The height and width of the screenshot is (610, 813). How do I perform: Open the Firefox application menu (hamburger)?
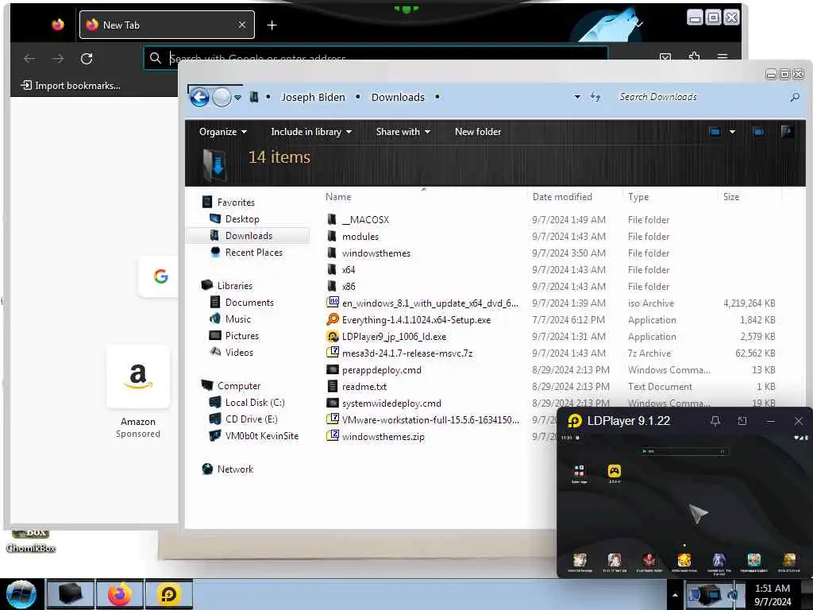722,57
